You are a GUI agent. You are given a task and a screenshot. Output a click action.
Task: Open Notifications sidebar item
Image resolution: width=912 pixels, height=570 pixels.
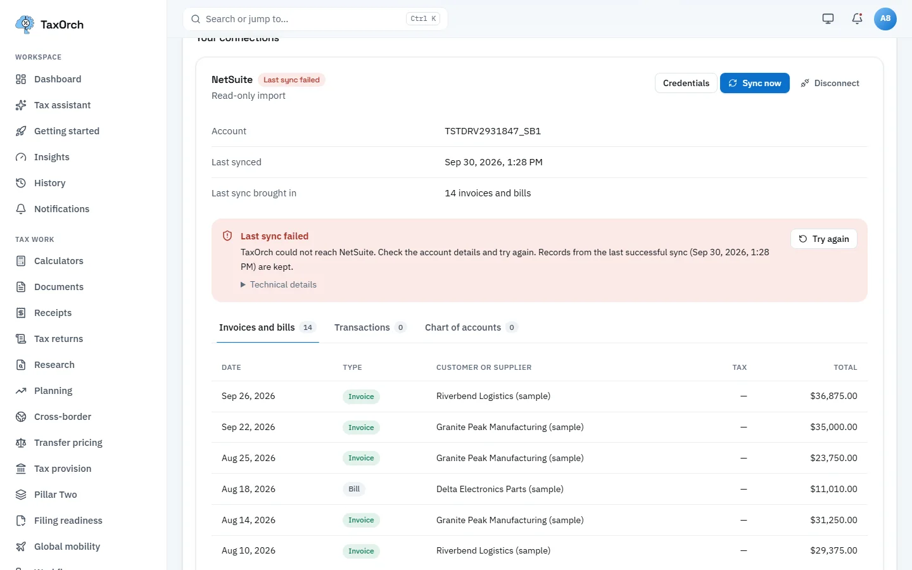point(61,209)
